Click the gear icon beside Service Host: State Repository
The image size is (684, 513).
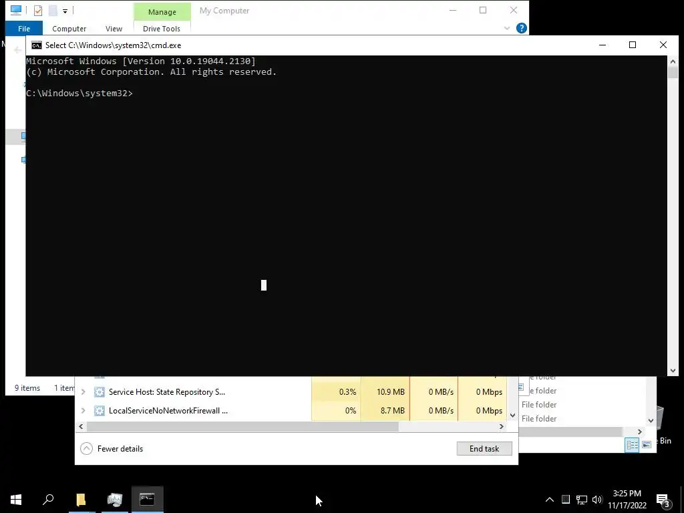tap(100, 391)
